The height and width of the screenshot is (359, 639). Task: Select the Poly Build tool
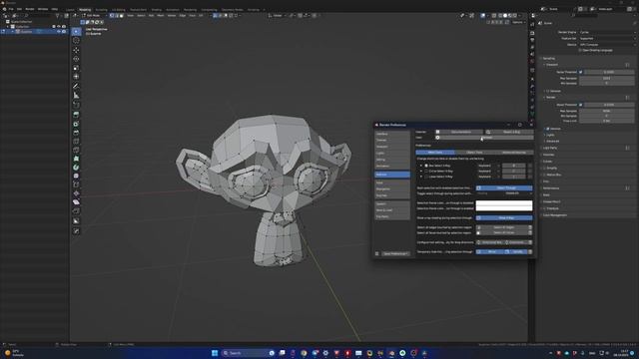click(76, 159)
